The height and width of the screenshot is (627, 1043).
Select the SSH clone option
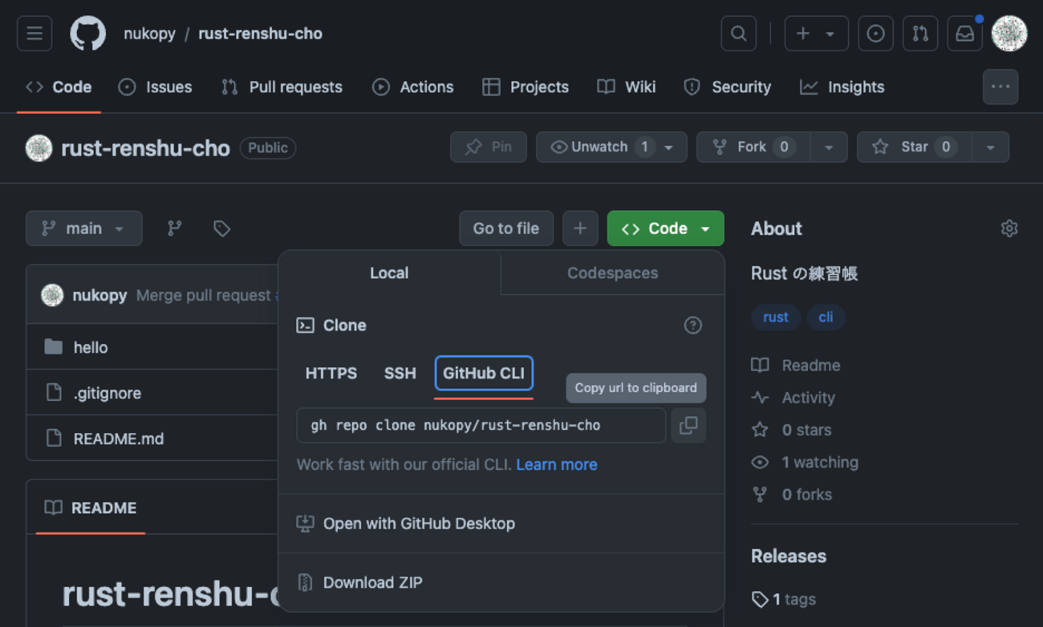click(x=400, y=373)
